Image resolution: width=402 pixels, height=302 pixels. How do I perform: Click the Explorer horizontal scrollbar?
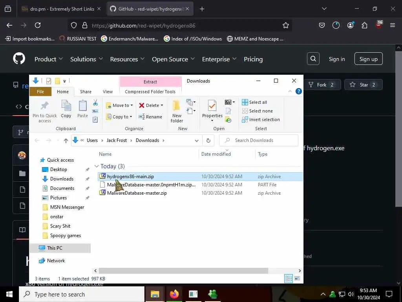[x=183, y=271]
